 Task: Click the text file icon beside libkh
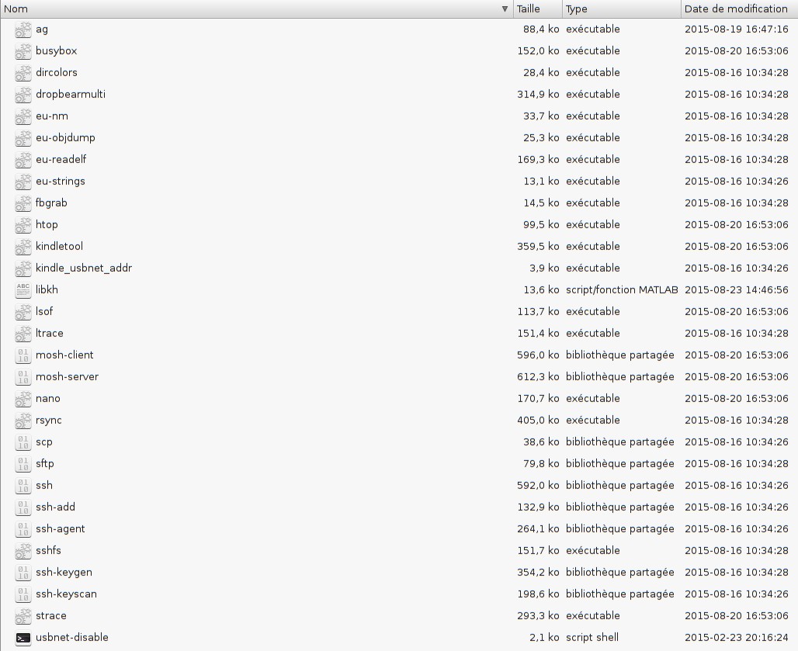[23, 290]
